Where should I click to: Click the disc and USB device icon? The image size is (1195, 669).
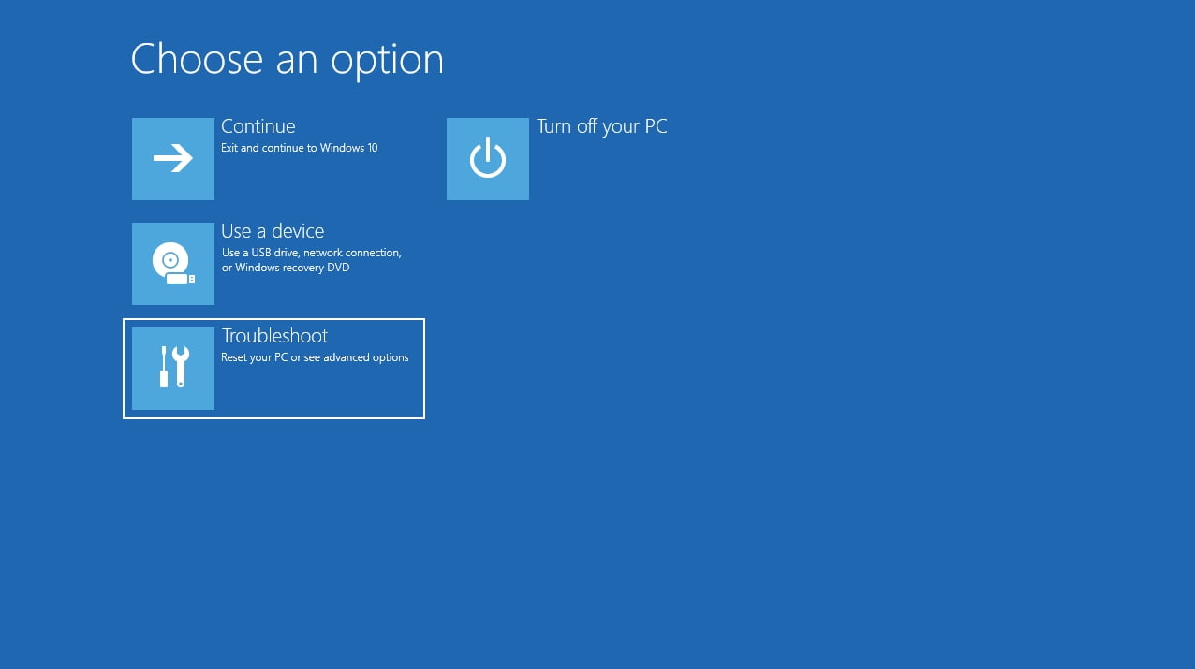pyautogui.click(x=173, y=264)
